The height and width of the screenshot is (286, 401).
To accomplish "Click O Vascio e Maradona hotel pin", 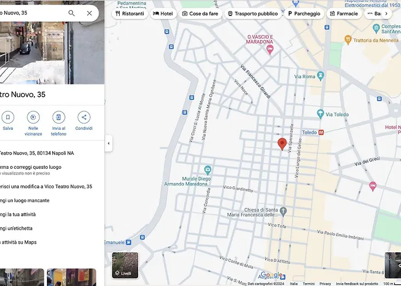I will click(270, 49).
